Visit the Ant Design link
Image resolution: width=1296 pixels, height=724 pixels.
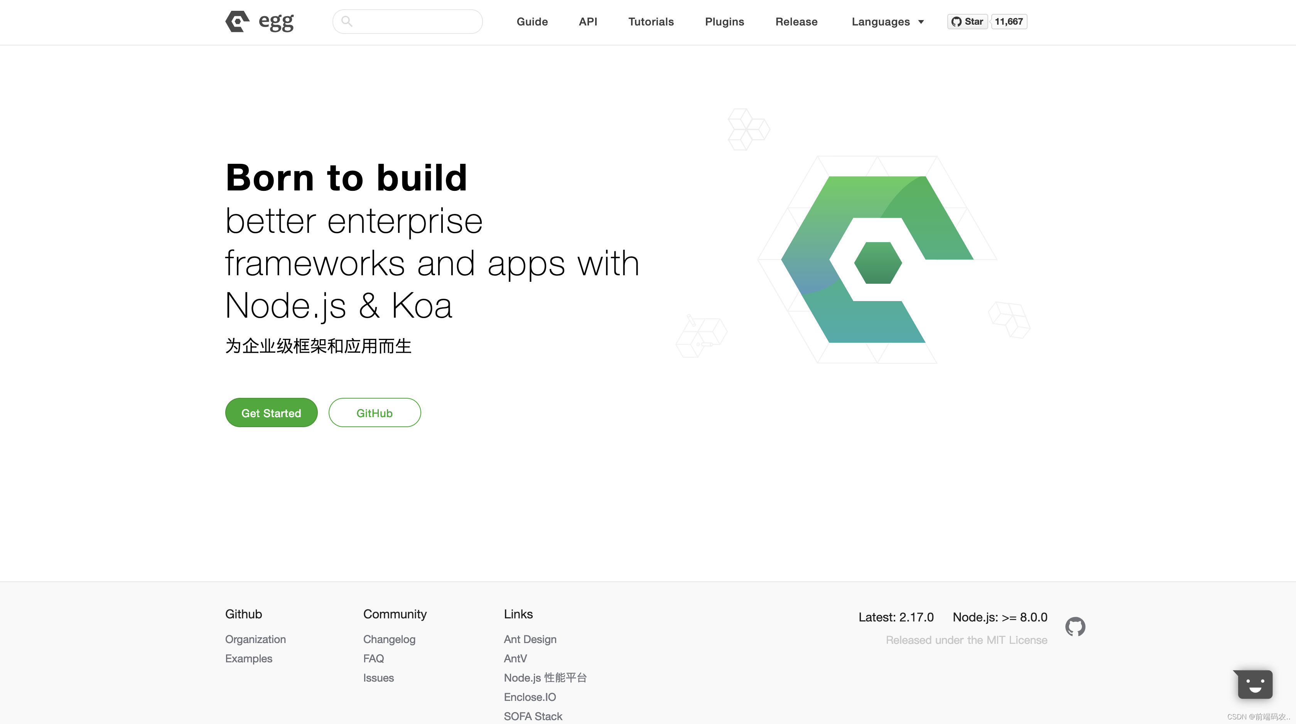tap(530, 639)
